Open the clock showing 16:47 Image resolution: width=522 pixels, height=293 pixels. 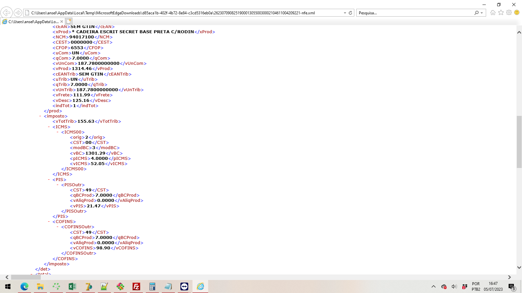click(493, 286)
